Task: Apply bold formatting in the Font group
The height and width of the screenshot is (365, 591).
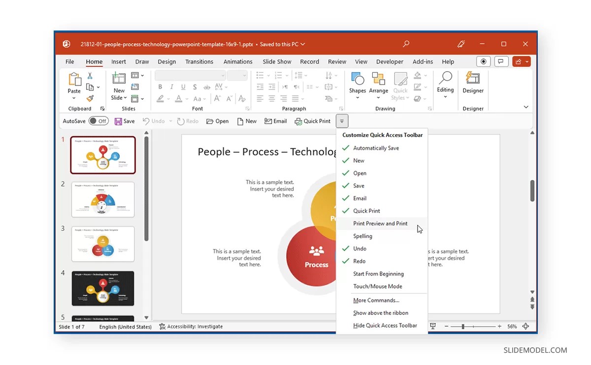Action: (160, 87)
